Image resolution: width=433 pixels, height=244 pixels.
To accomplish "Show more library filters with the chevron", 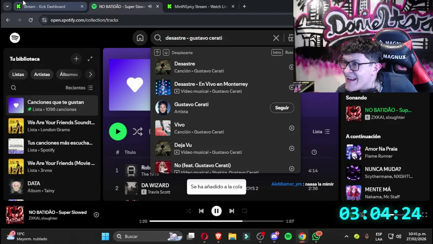I will [90, 74].
